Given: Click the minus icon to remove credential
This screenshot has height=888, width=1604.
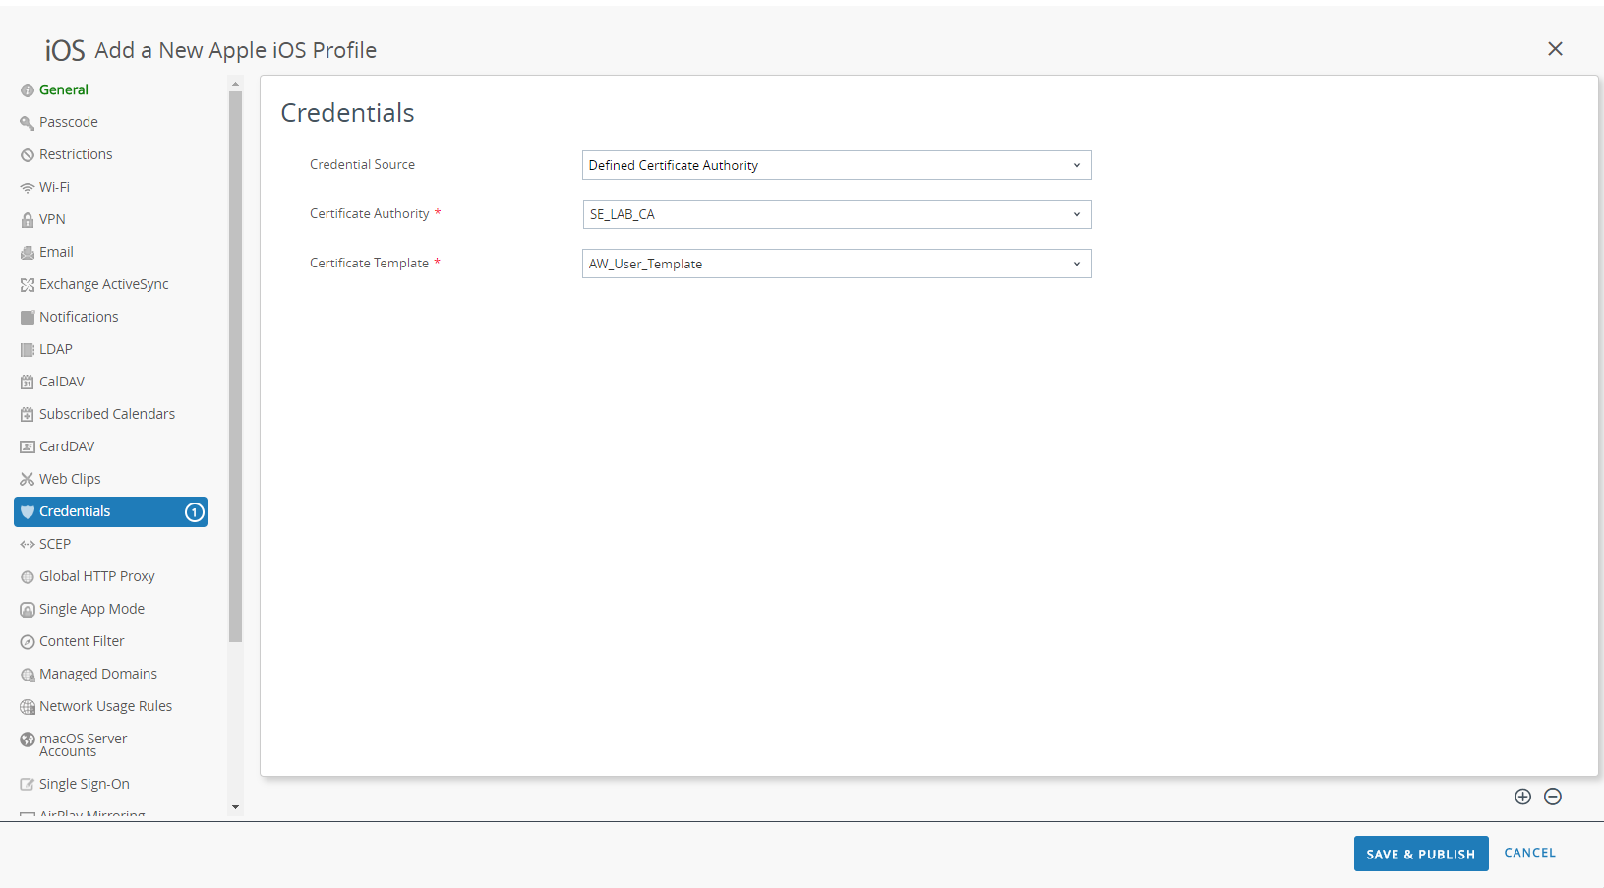Looking at the screenshot, I should (1553, 797).
